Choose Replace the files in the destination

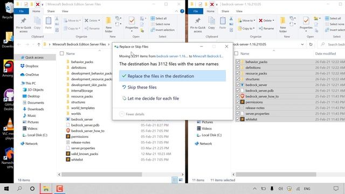click(172, 76)
